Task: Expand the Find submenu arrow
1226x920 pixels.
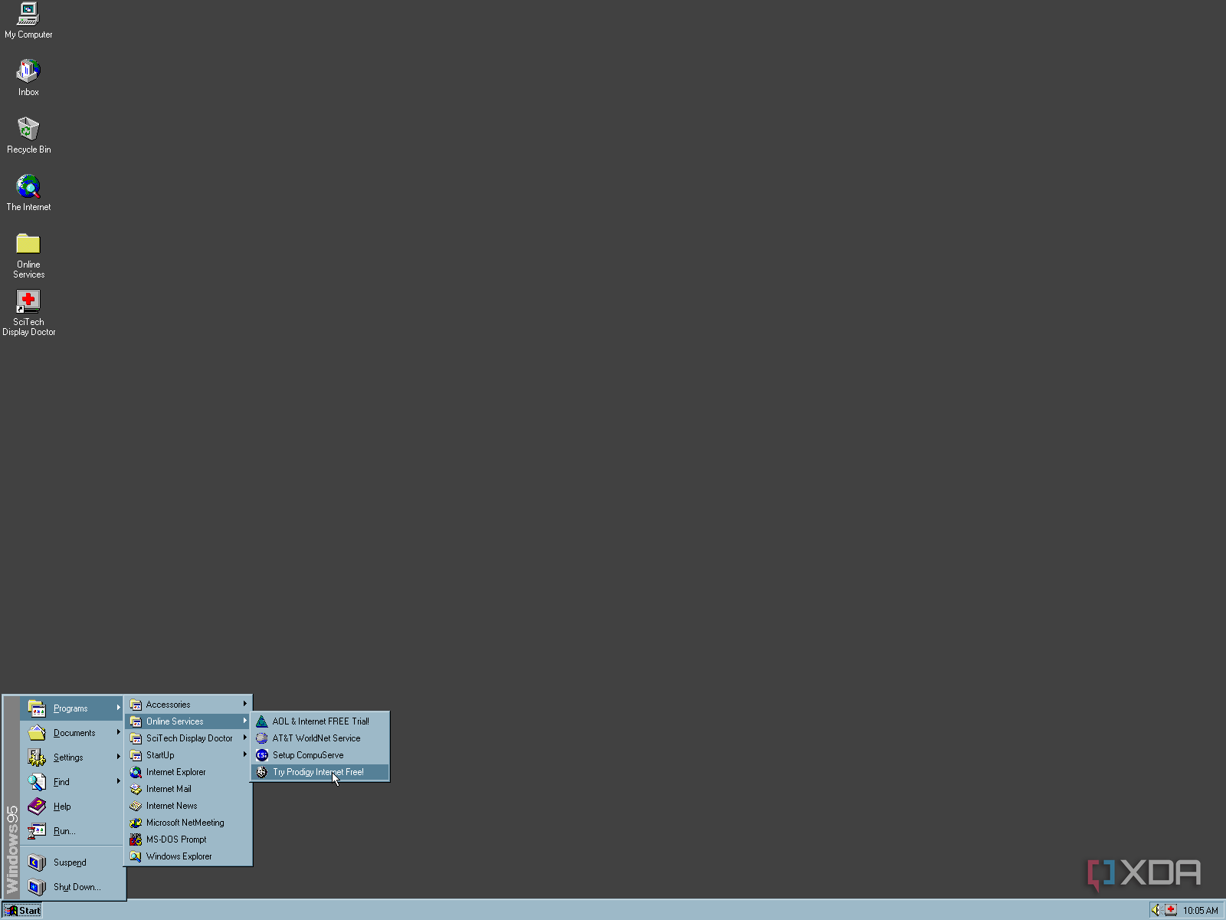Action: [119, 781]
